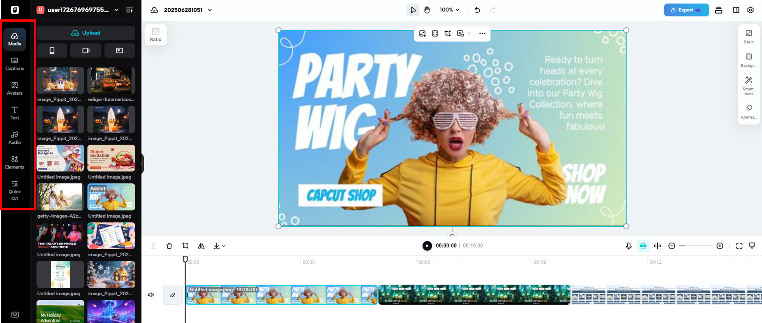This screenshot has height=323, width=762.
Task: Open the Quick cut sidebar tool
Action: point(15,191)
